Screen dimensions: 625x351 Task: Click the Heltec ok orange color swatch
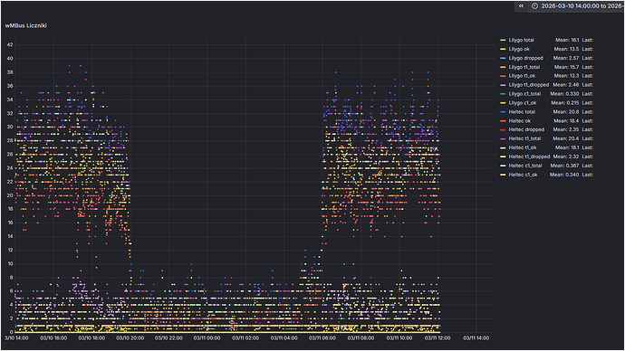click(503, 121)
